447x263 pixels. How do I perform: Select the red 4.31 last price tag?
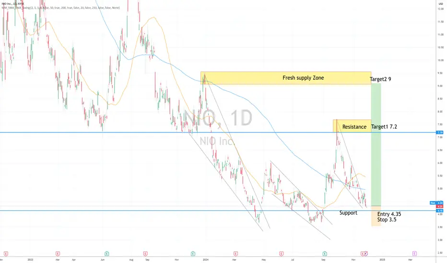pos(440,207)
